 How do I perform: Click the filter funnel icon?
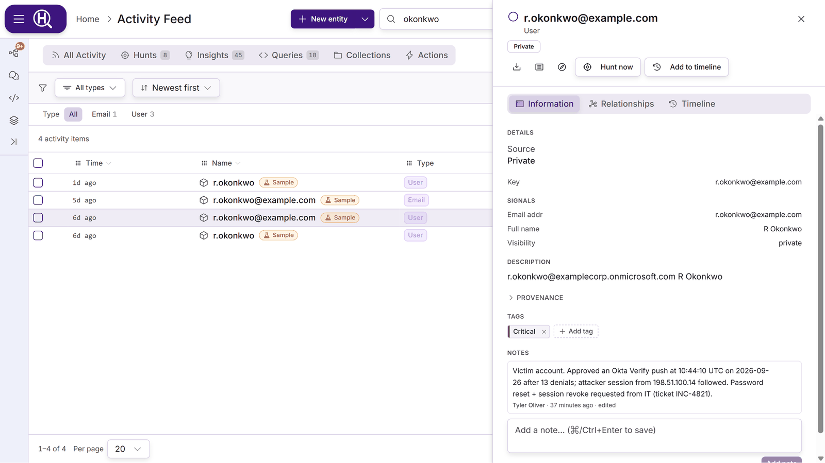point(43,88)
